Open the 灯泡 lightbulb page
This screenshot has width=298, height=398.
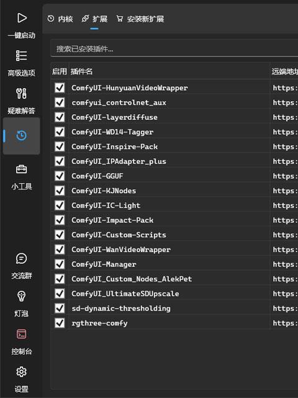coord(21,304)
